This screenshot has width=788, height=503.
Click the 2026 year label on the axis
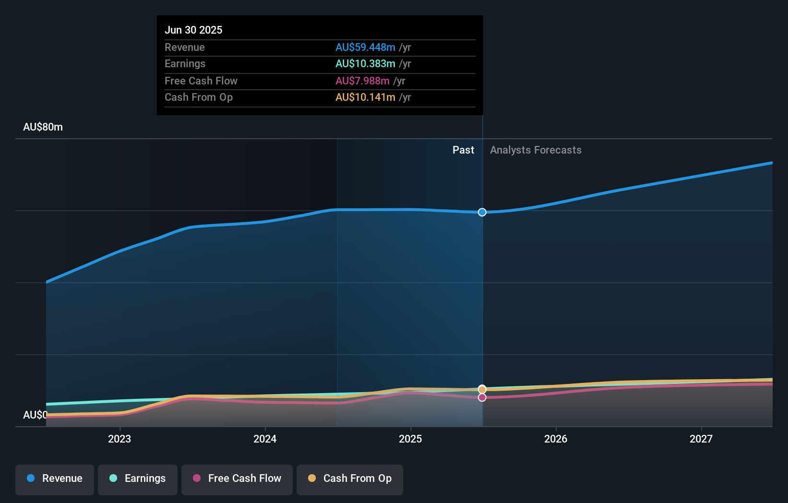tap(555, 439)
